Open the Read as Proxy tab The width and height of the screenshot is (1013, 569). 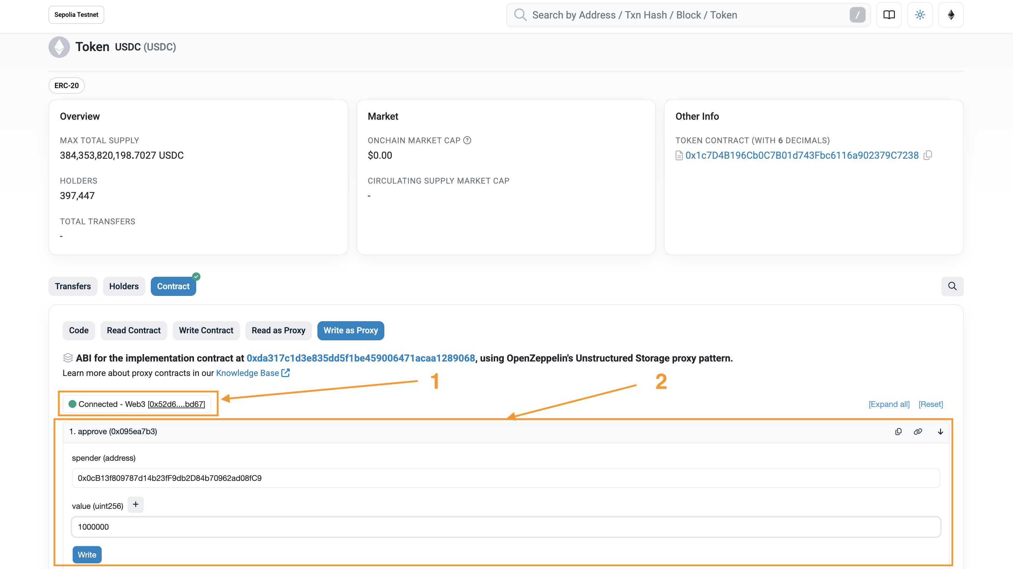tap(278, 331)
